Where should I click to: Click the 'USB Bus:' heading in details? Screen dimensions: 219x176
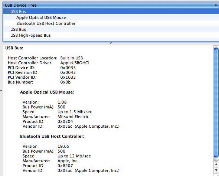click(14, 48)
